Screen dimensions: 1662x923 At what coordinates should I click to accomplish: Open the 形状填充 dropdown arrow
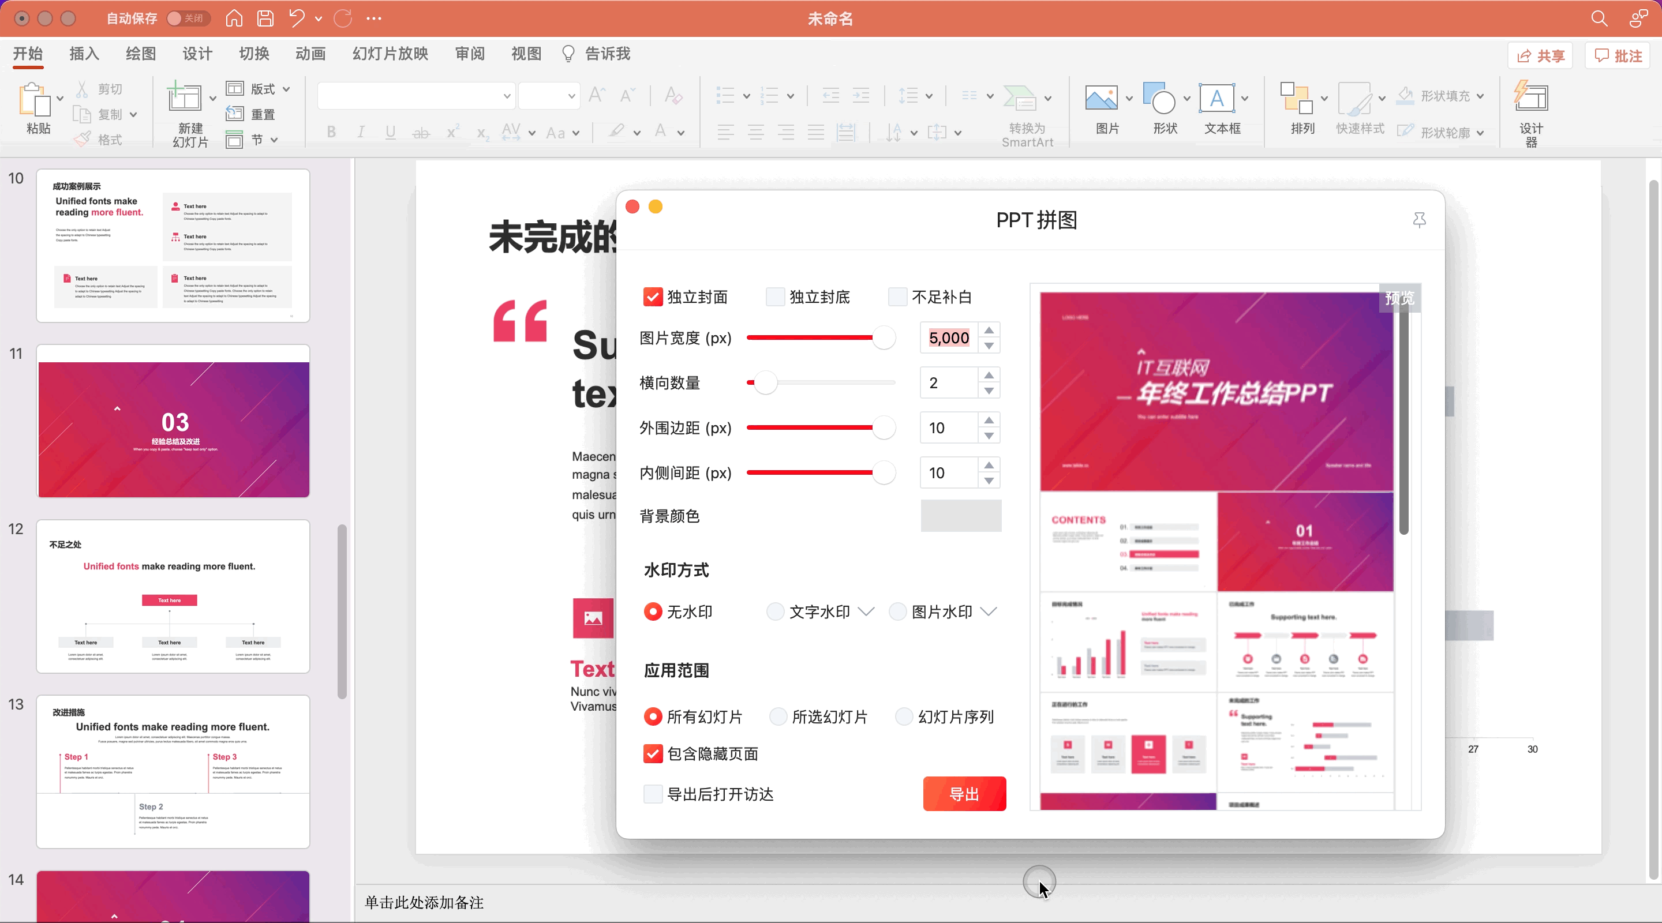tap(1480, 96)
